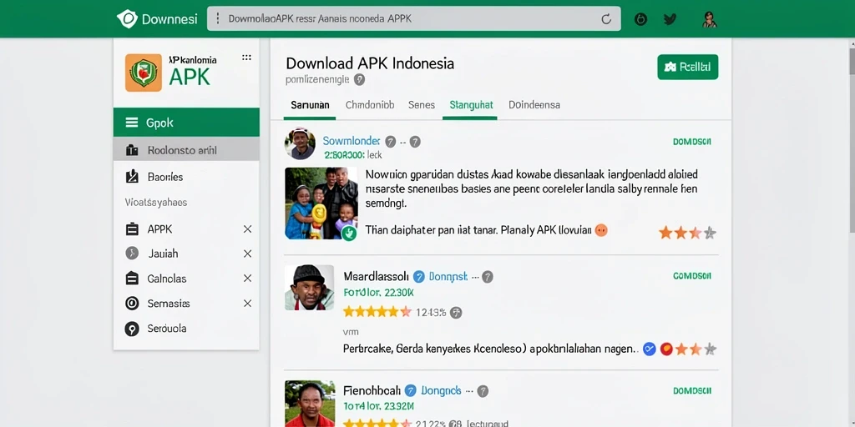Image resolution: width=855 pixels, height=427 pixels.
Task: Click DOMDSOII link on Fienohboah entry
Action: (x=692, y=390)
